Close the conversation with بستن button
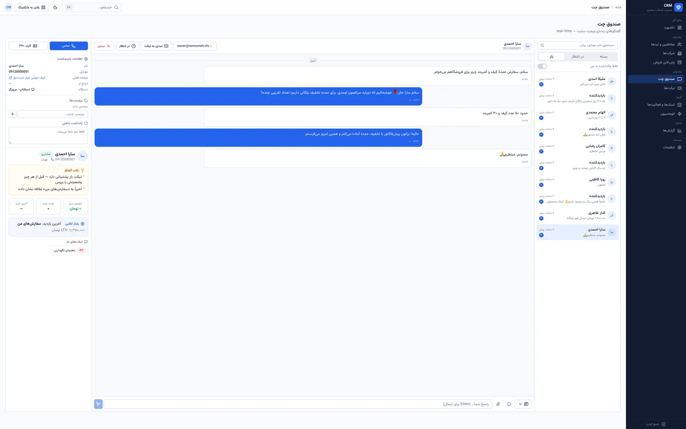Screen dimensions: 686x429 [x=104, y=46]
